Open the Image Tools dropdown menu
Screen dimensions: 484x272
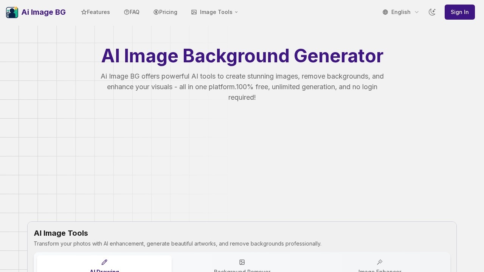pyautogui.click(x=214, y=12)
